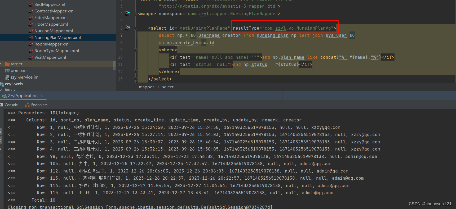This screenshot has height=209, width=456.
Task: Select NursingMapper.xml file
Action: (54, 31)
